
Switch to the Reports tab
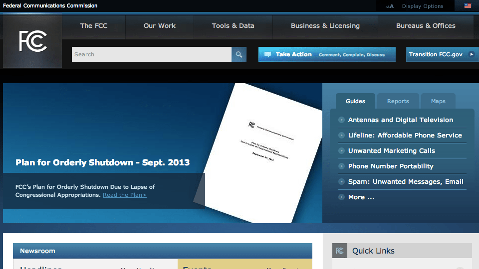[x=398, y=101]
